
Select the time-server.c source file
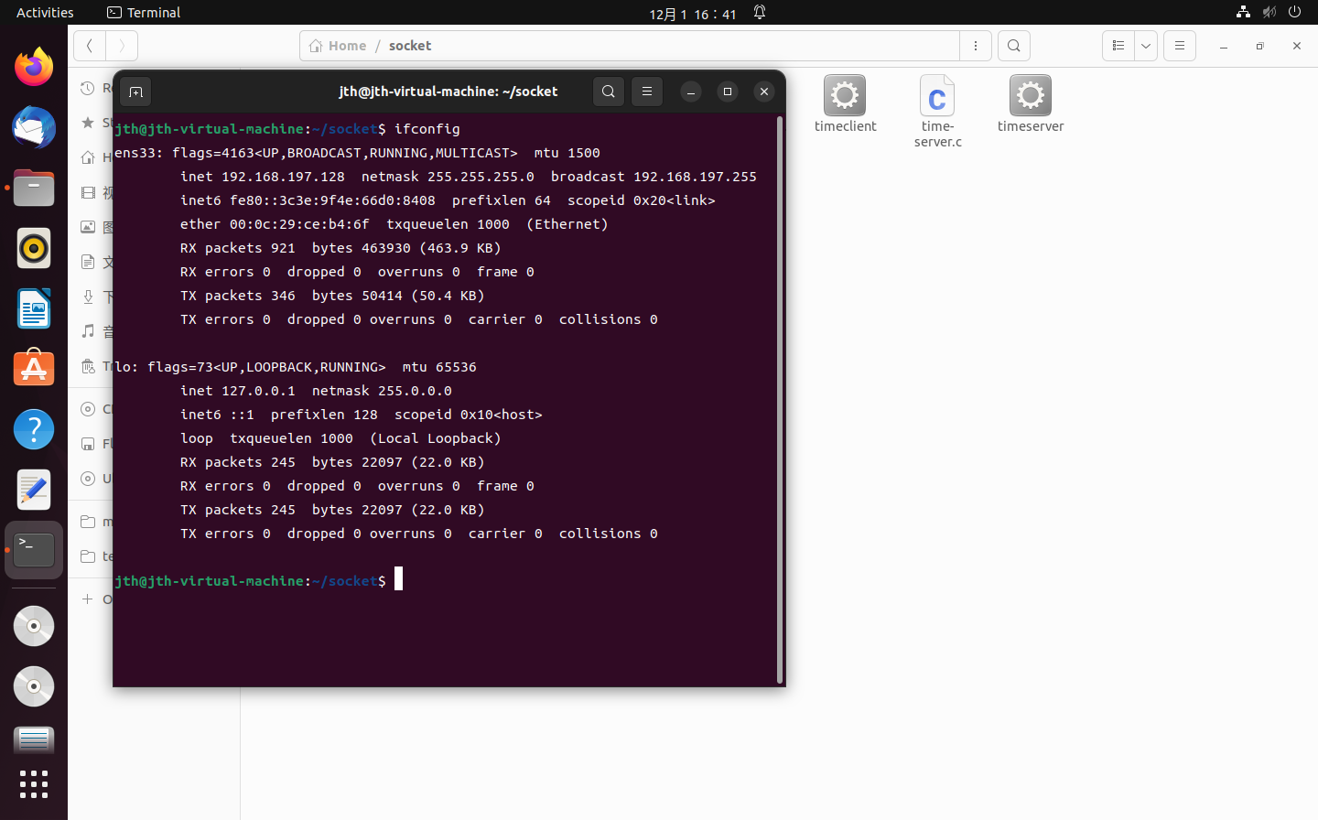coord(937,112)
